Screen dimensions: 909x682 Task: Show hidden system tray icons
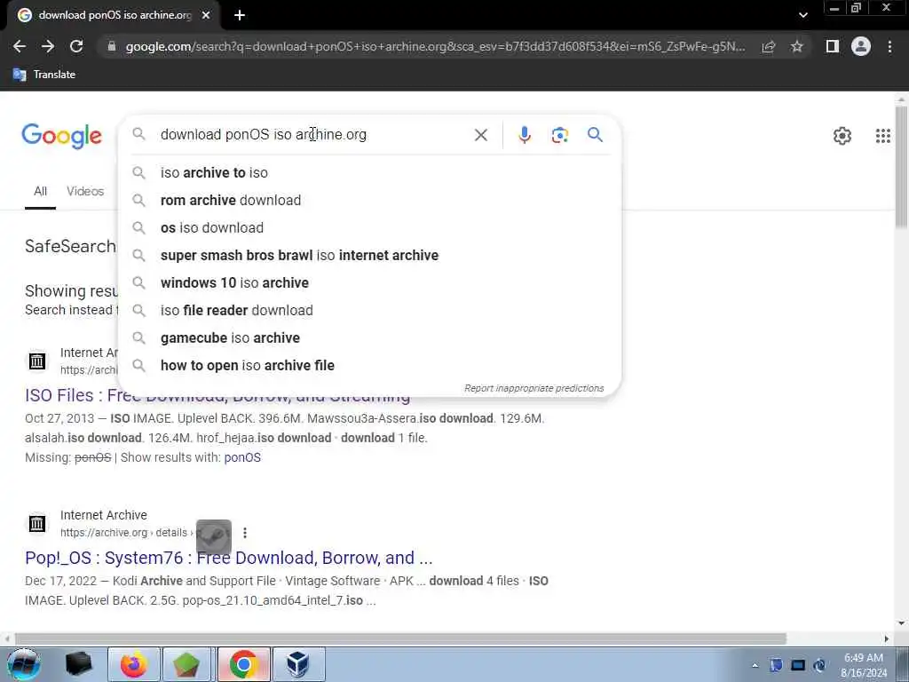[x=755, y=665]
